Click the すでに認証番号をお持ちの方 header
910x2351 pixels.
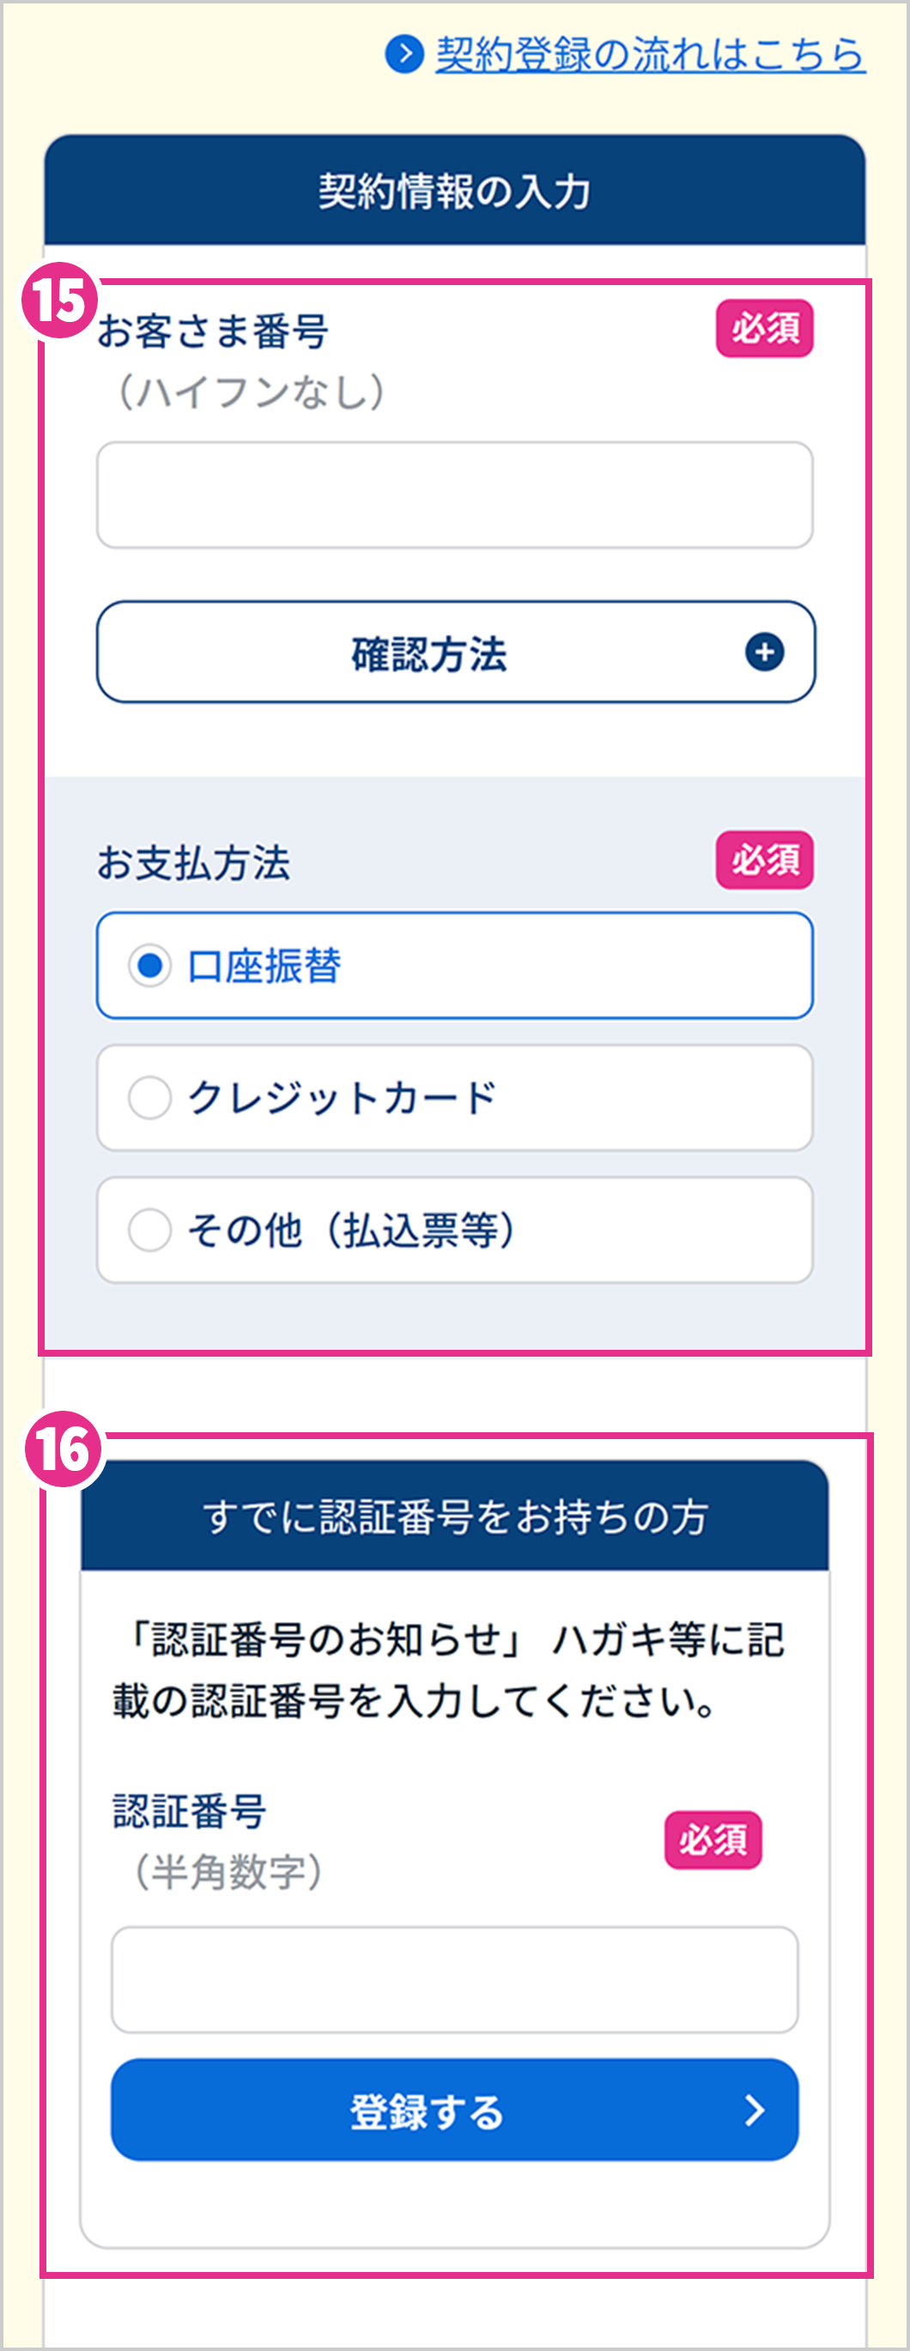tap(454, 1516)
